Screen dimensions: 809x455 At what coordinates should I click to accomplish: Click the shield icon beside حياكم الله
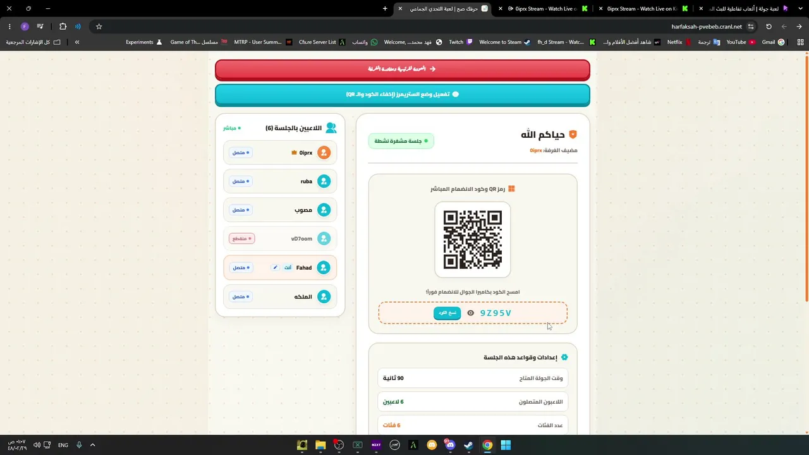tap(573, 135)
